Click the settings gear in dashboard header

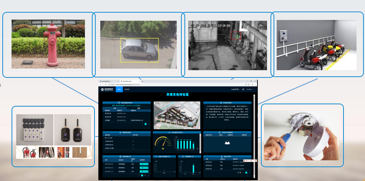243,89
